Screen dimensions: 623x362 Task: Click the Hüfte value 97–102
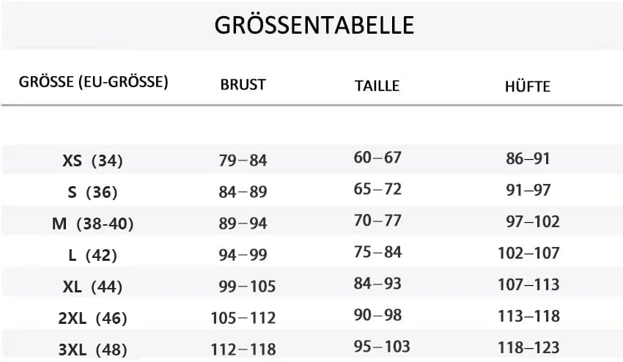(533, 221)
